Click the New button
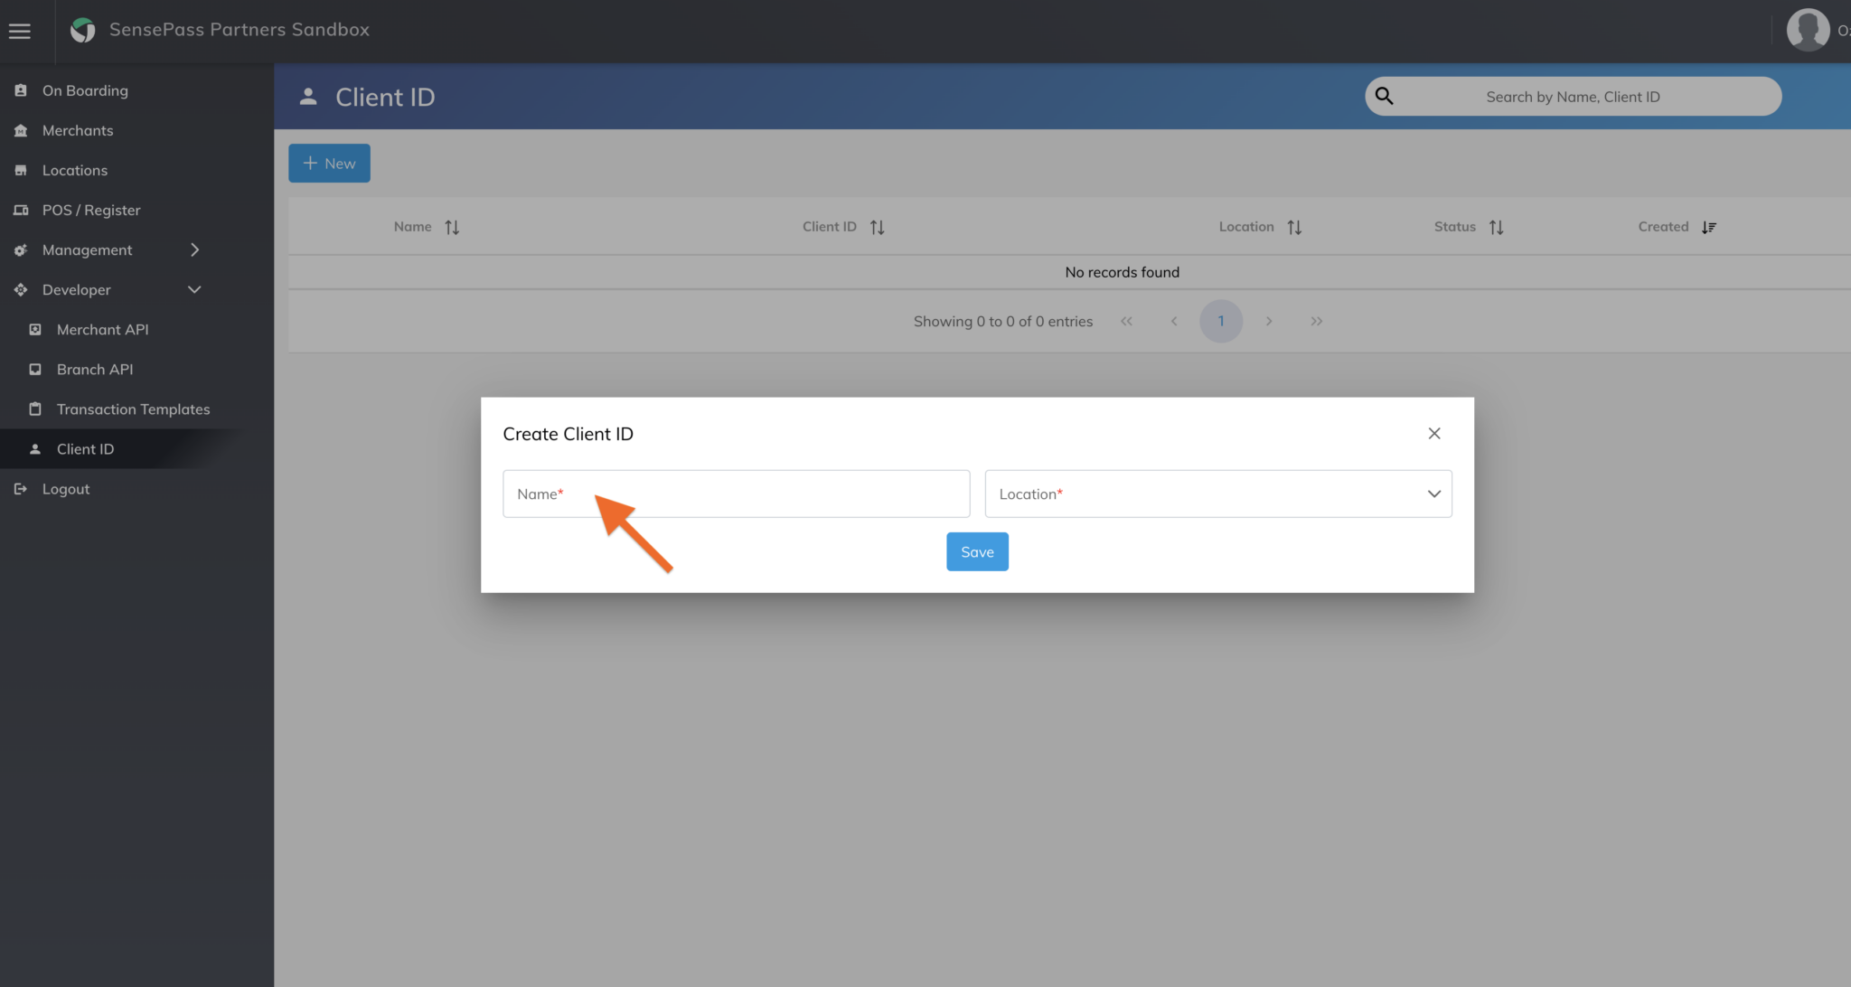1851x987 pixels. [328, 163]
